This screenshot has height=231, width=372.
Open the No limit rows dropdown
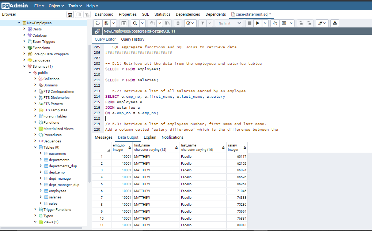(230, 23)
